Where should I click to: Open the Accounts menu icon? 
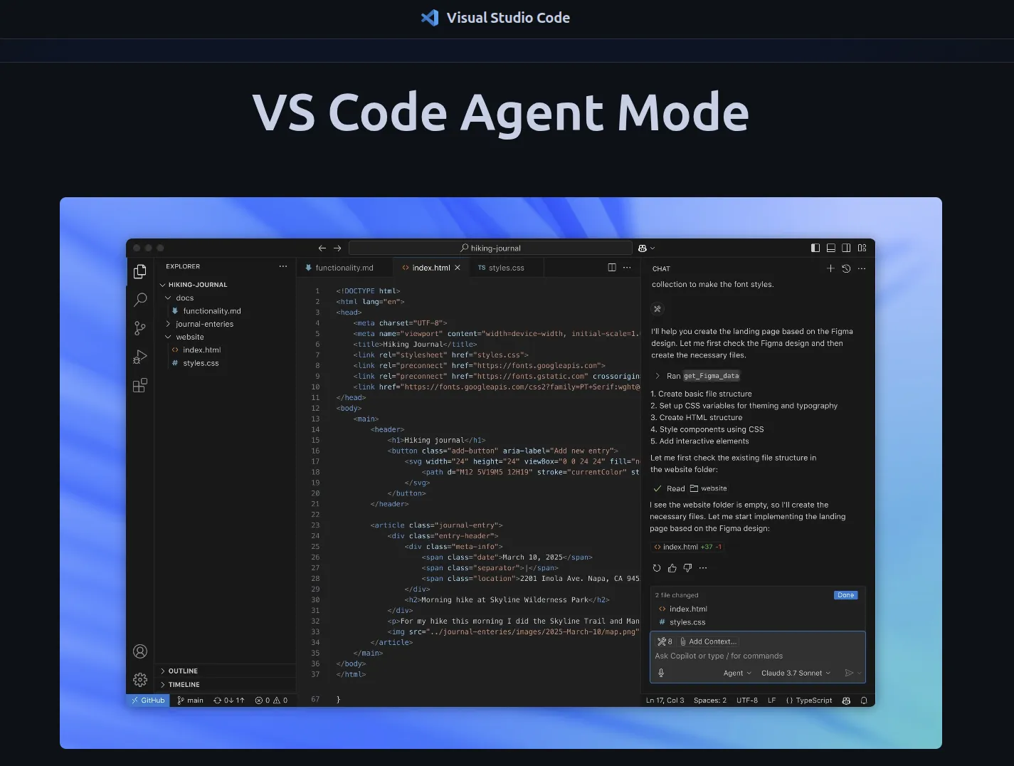point(140,651)
